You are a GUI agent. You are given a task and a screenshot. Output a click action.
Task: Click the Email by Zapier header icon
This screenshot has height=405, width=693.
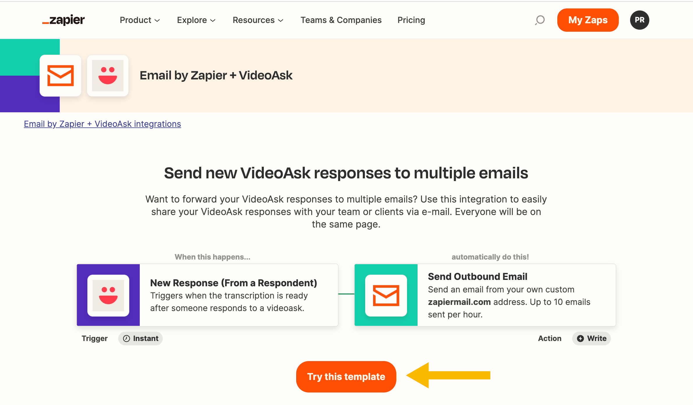(x=61, y=76)
